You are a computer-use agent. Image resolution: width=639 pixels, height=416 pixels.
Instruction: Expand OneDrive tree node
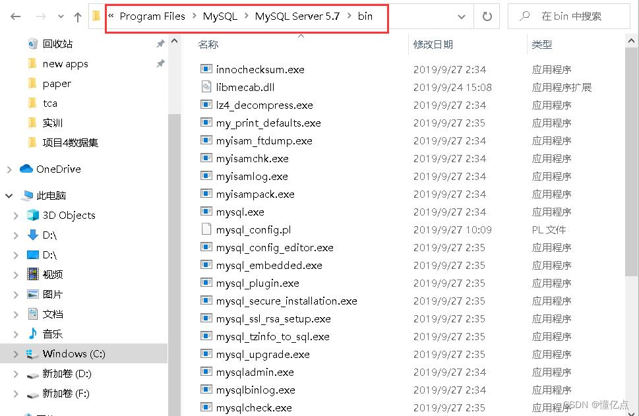(9, 169)
